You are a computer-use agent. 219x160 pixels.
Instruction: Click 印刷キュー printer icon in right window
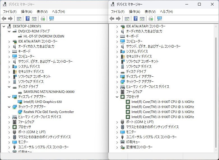[123, 142]
